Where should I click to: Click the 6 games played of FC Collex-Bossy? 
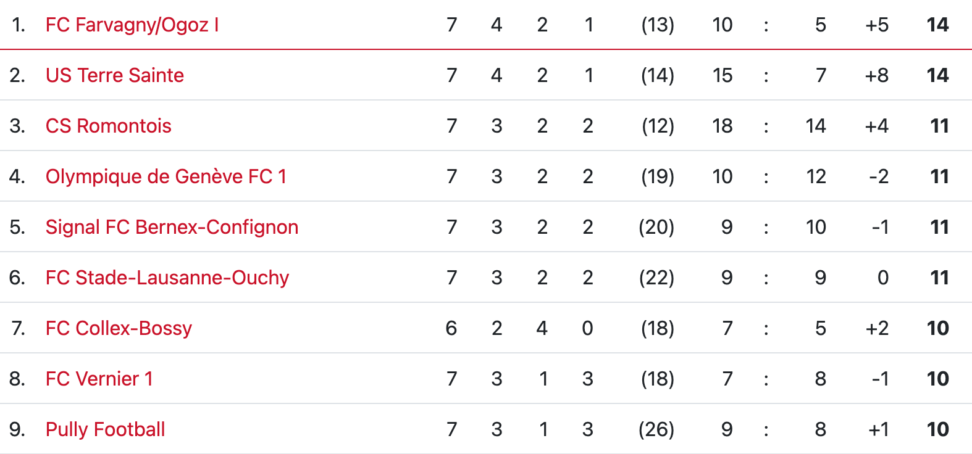[451, 328]
